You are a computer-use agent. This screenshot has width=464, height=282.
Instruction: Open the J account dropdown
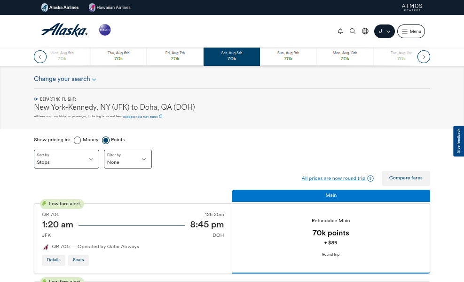pos(385,32)
